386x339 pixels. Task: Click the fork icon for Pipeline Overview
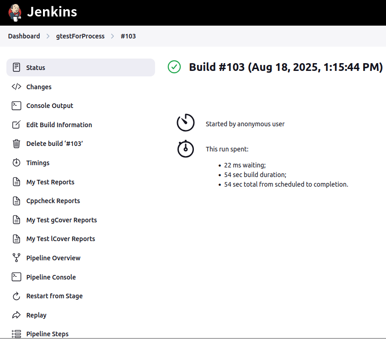coord(16,258)
